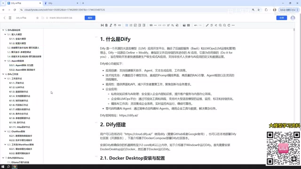Open a new browser tab

(83, 3)
